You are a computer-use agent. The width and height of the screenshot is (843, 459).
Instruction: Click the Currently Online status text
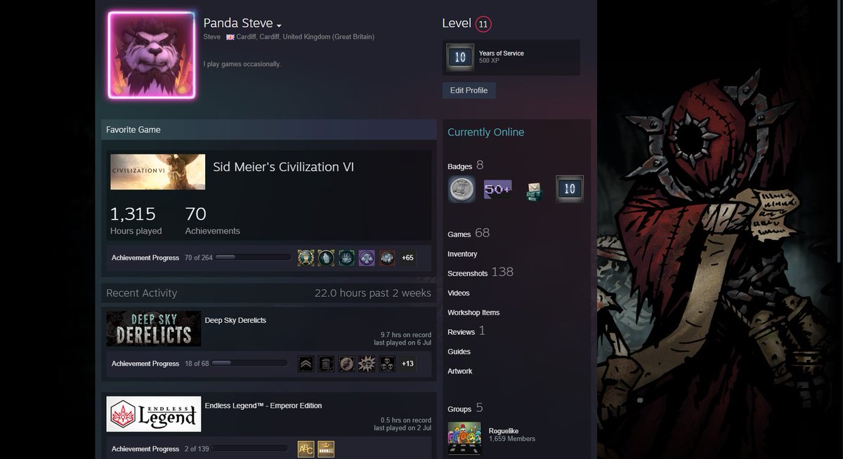[x=485, y=132]
